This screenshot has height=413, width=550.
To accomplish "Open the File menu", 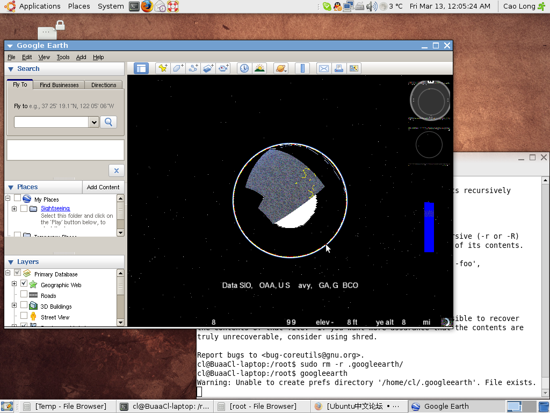I will 12,57.
